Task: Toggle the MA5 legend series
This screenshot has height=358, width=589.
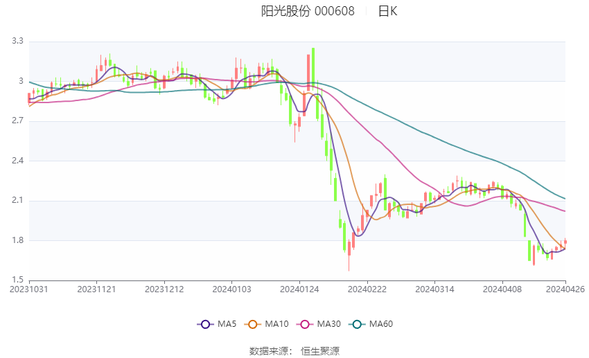Action: click(x=217, y=324)
